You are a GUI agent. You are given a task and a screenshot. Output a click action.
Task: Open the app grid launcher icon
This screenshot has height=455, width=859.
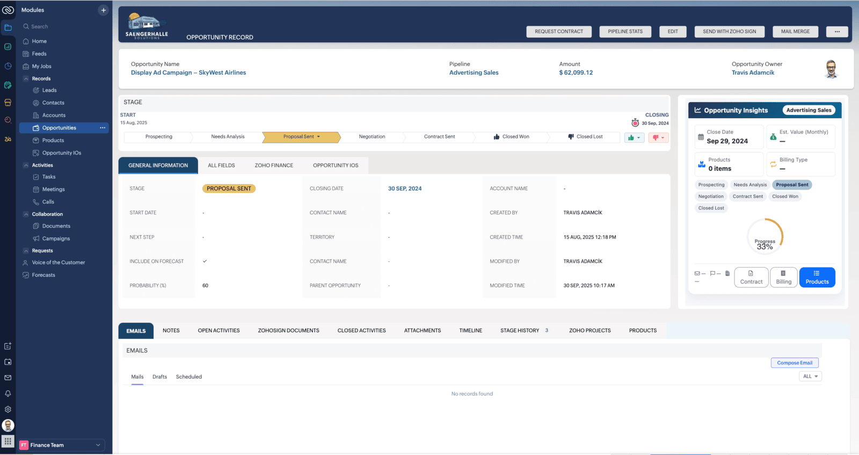point(8,442)
